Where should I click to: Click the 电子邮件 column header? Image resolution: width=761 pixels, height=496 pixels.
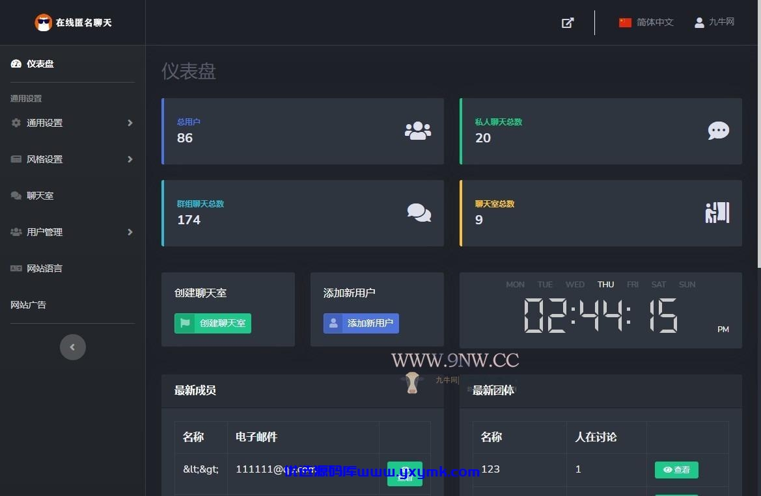pyautogui.click(x=256, y=437)
